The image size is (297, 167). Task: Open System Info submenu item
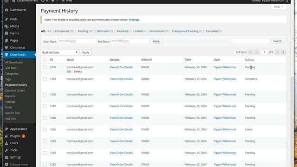(13, 113)
